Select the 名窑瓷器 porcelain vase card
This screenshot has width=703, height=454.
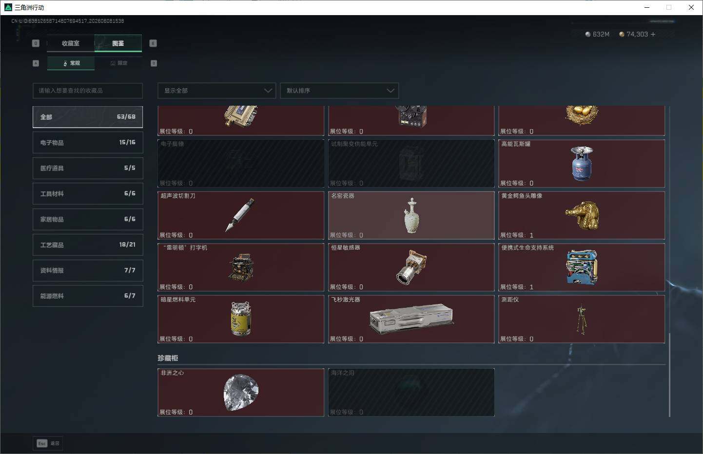coord(411,215)
